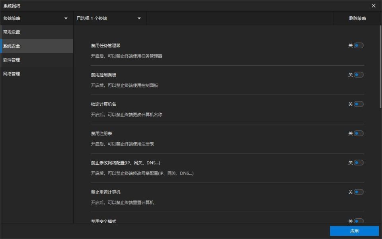
Task: Click the 禁用注册表 heading text
Action: click(101, 133)
